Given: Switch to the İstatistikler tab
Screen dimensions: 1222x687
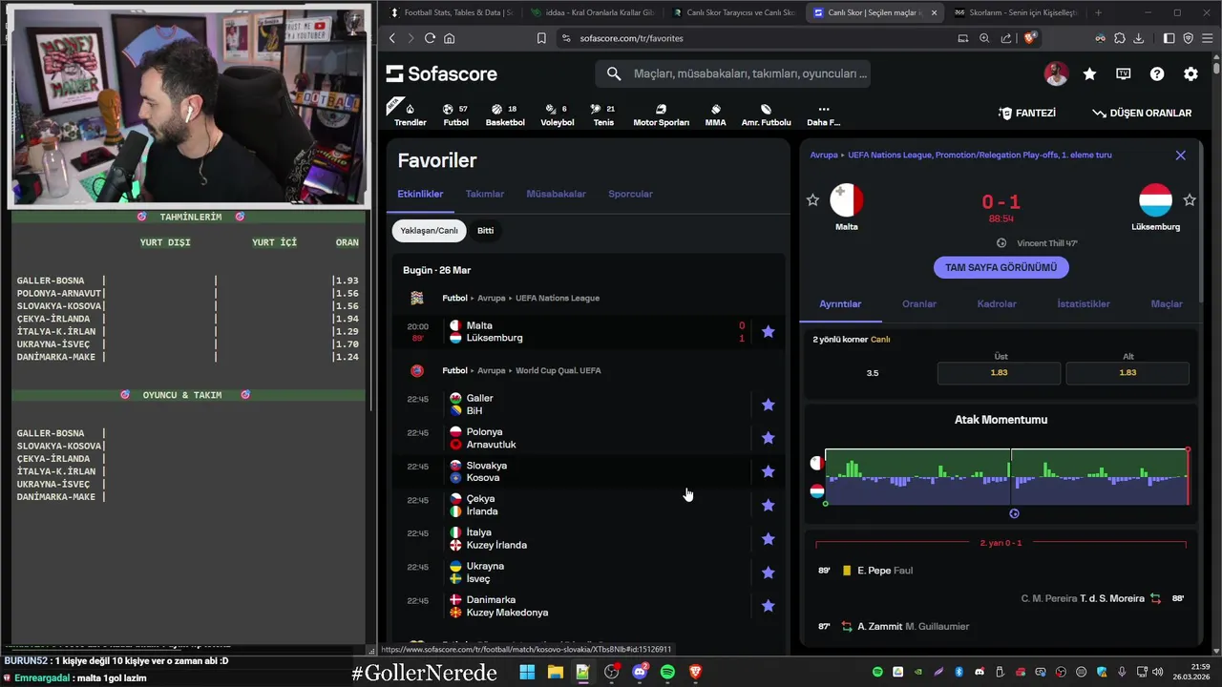Looking at the screenshot, I should (1084, 303).
